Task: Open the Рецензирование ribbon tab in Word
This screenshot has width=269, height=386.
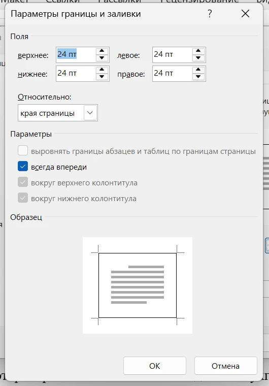Action: 200,1
